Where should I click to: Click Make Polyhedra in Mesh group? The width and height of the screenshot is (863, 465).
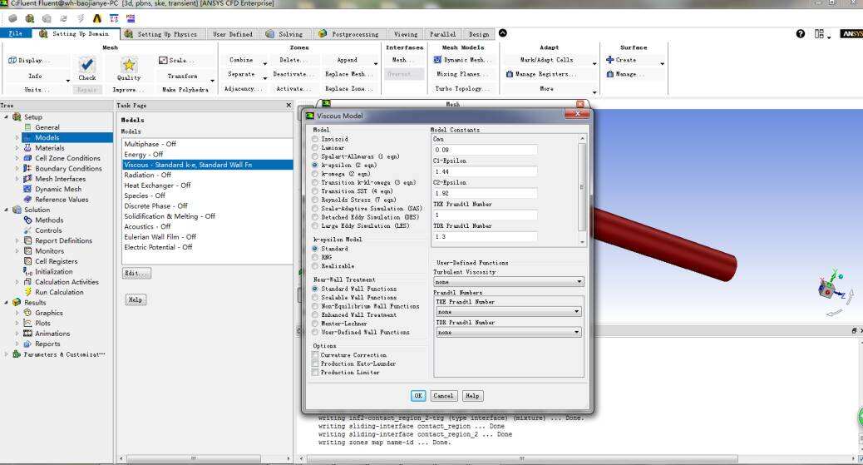(x=185, y=89)
